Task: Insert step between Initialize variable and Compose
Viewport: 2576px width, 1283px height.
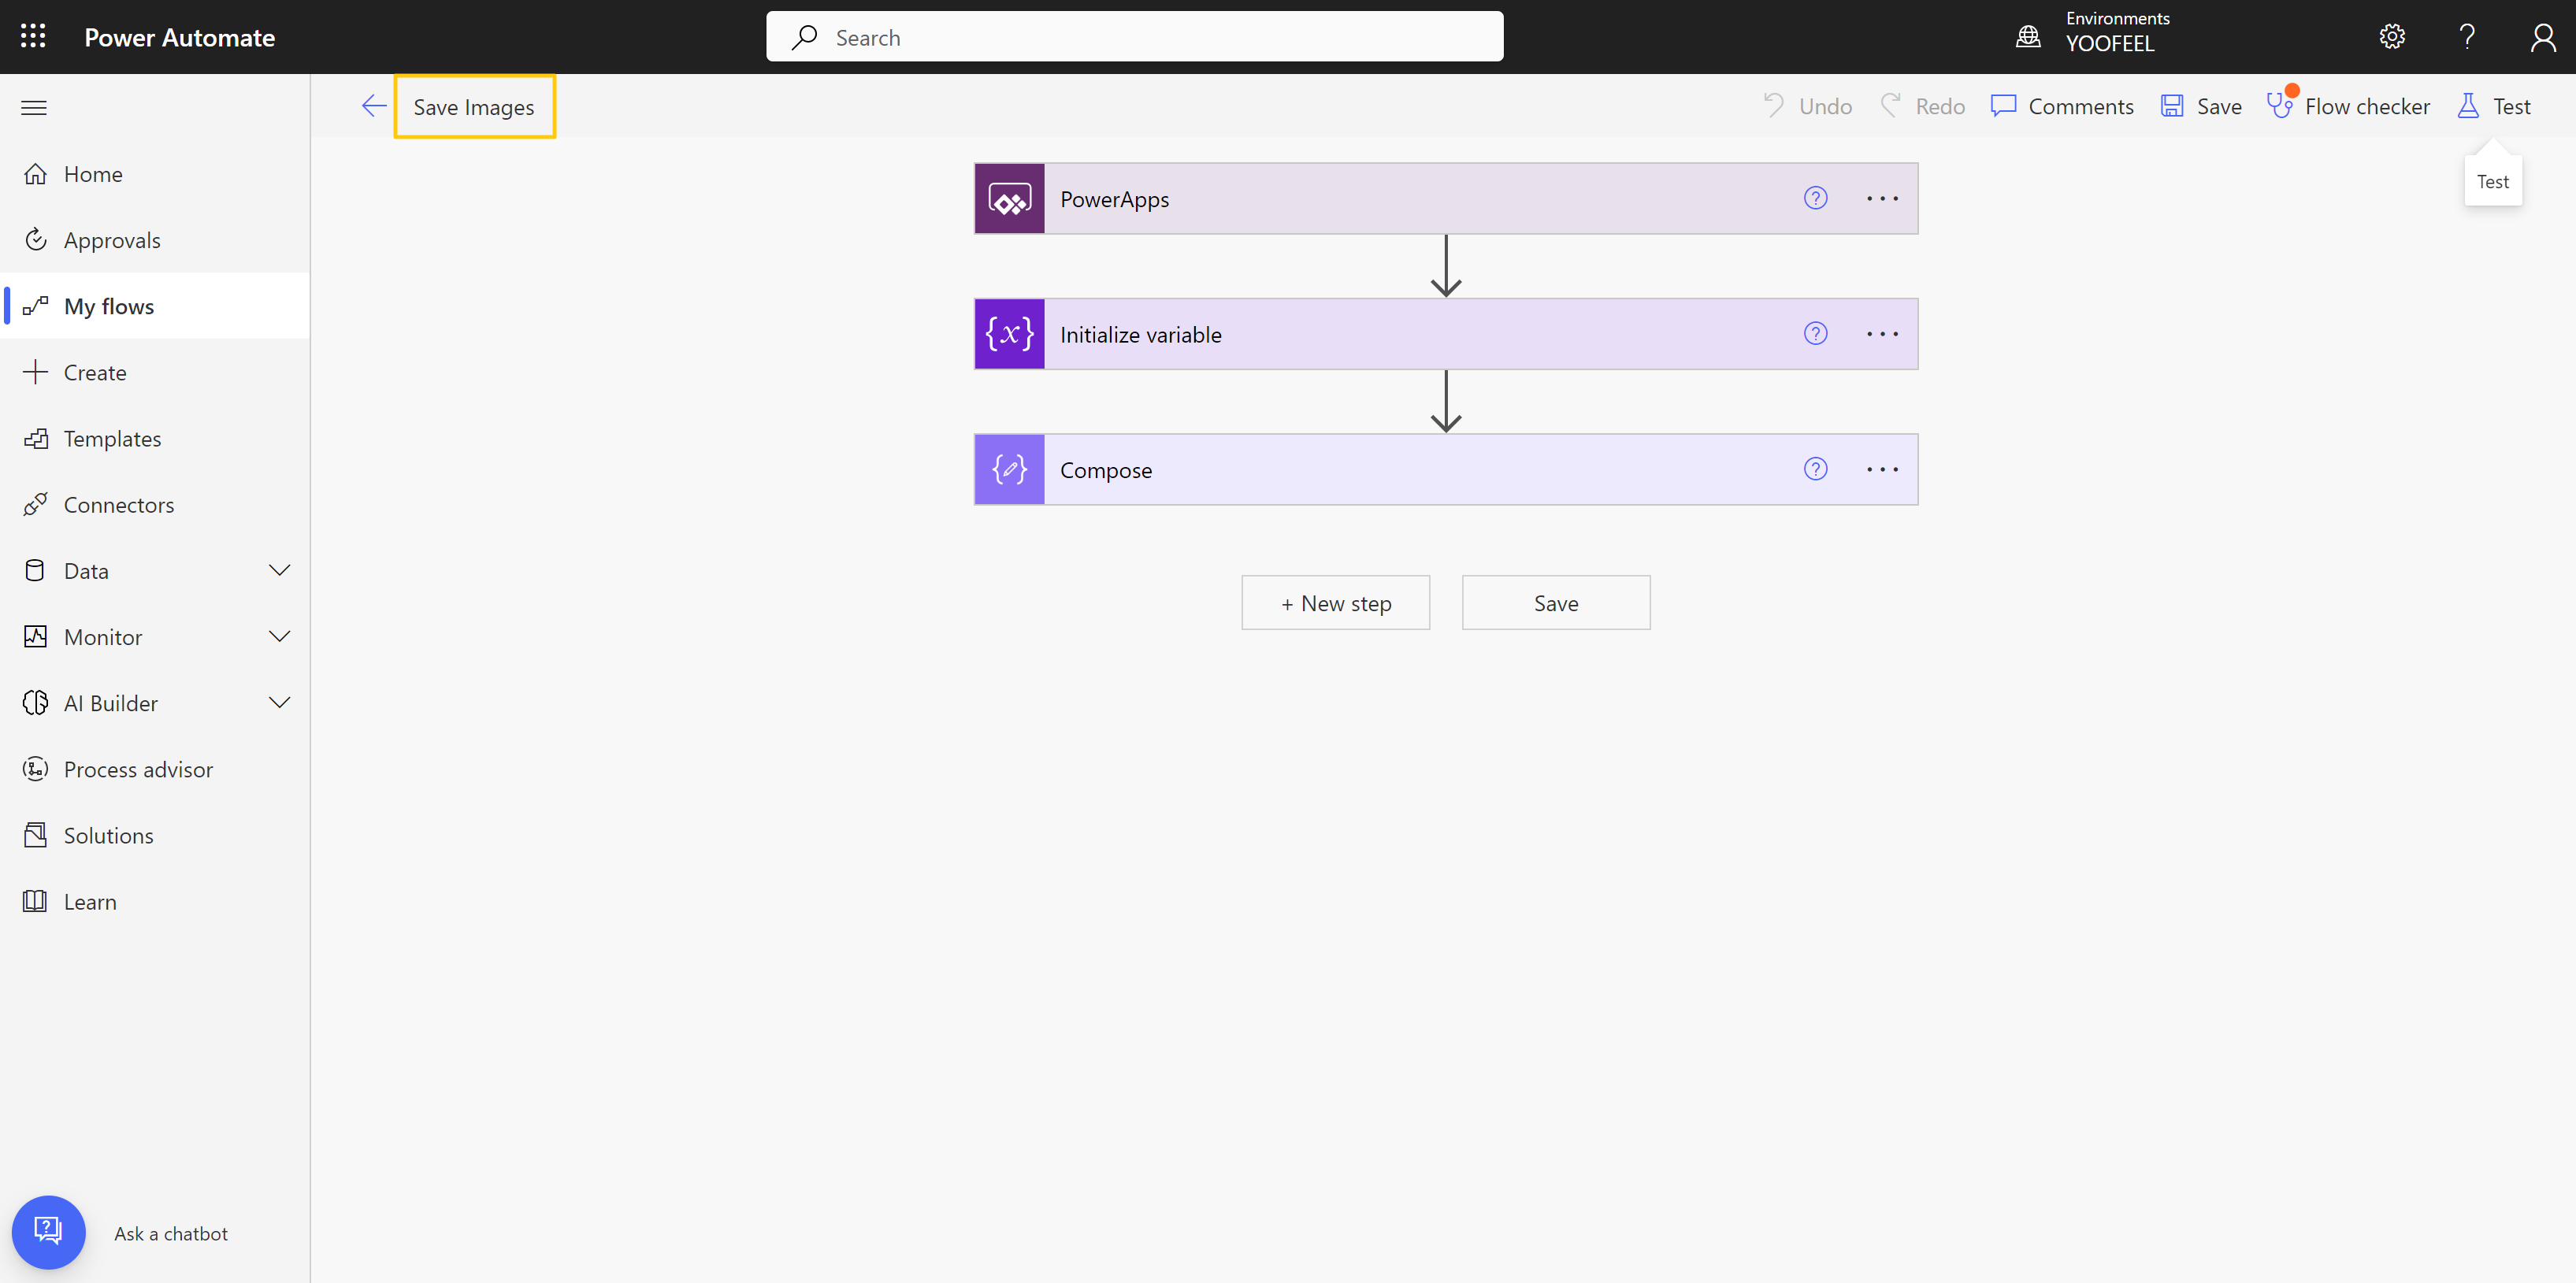Action: [x=1446, y=401]
